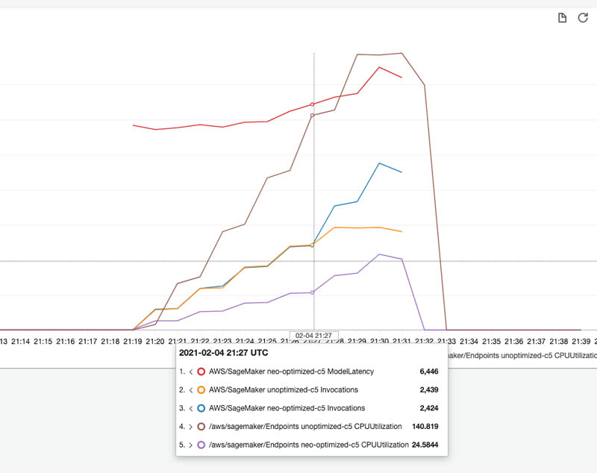Image resolution: width=597 pixels, height=473 pixels.
Task: Click purple CPUUtilization data point at 21:27
Action: pos(312,292)
